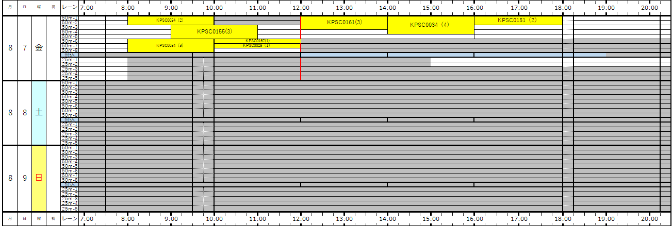
Task: Click 13:00 on the top time axis
Action: coord(344,8)
